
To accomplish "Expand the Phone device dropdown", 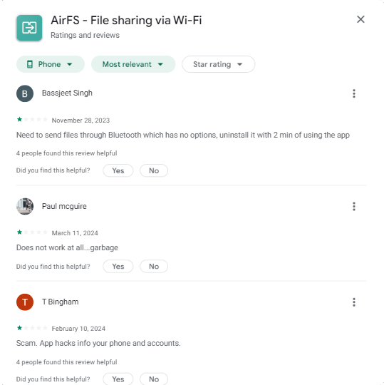I will [51, 64].
